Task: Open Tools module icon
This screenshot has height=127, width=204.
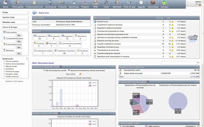Action: (x=106, y=3)
